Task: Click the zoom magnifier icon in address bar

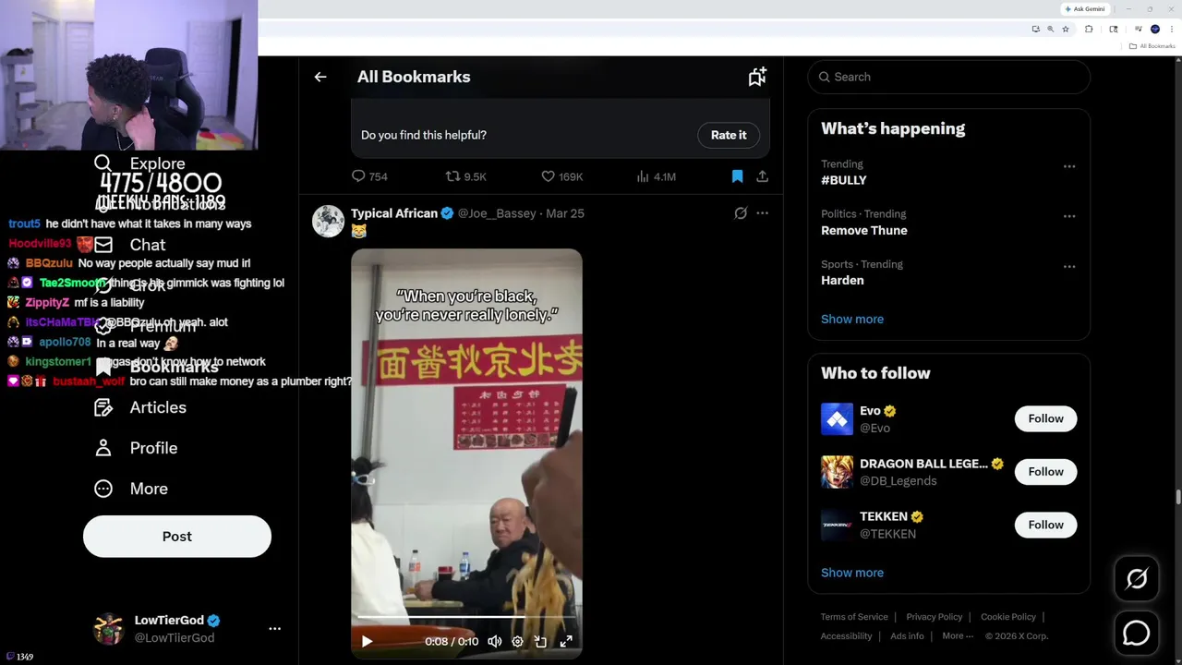Action: pos(1051,29)
